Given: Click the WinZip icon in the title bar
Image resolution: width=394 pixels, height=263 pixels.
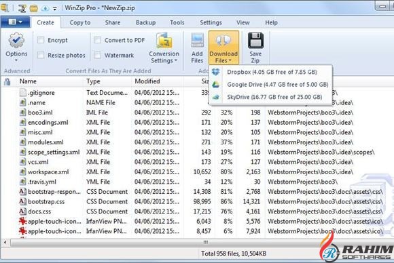Looking at the screenshot, I should (x=5, y=8).
